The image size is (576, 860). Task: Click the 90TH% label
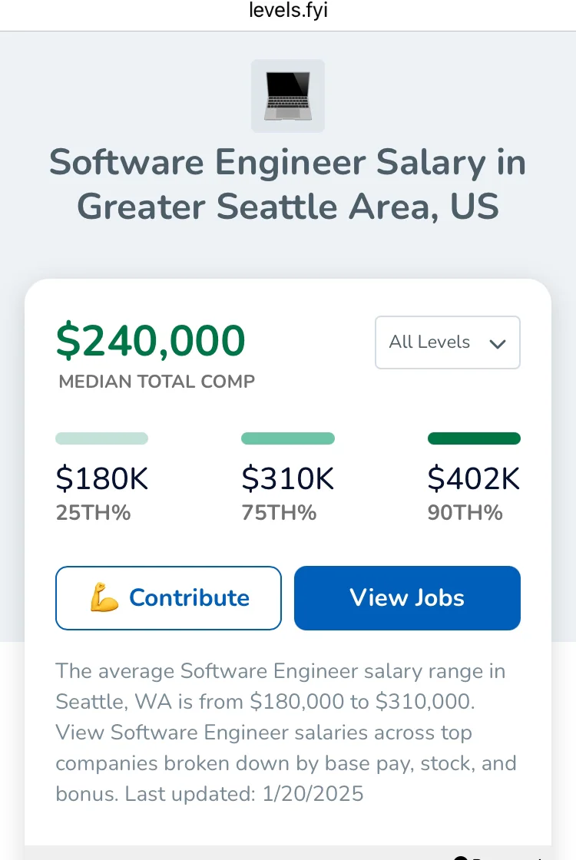[465, 513]
